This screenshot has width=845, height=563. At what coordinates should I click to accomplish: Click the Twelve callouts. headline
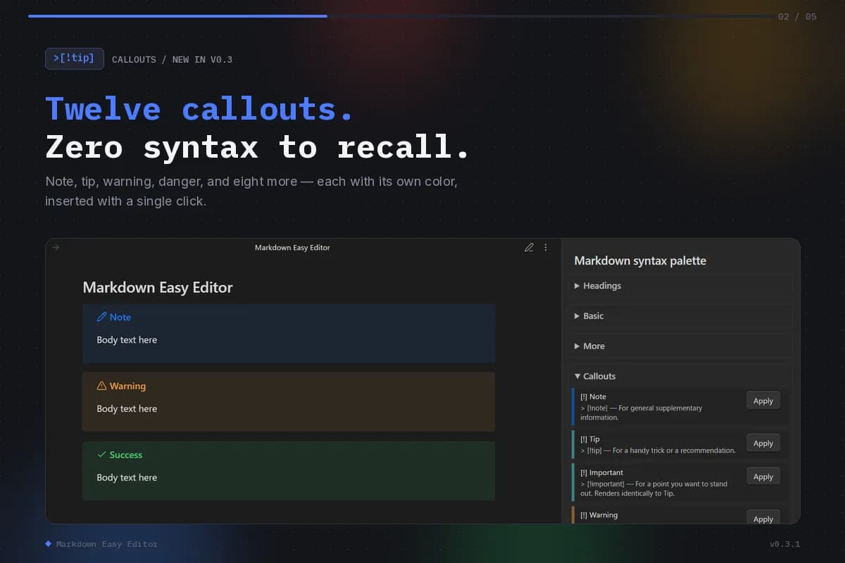pos(200,110)
